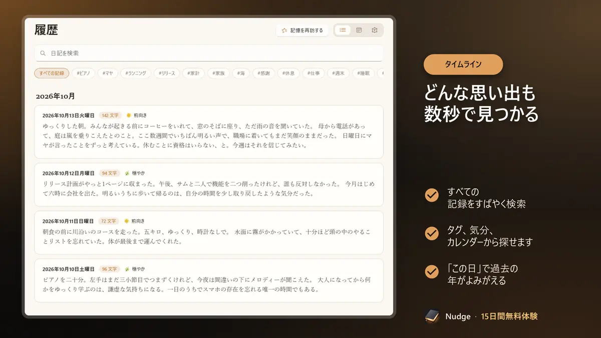Image resolution: width=601 pixels, height=338 pixels.
Task: Open the 2026年10月11日日曜日 entry
Action: [x=209, y=233]
